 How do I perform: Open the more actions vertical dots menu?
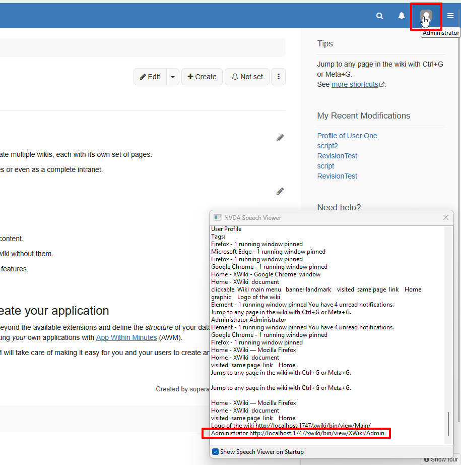279,77
